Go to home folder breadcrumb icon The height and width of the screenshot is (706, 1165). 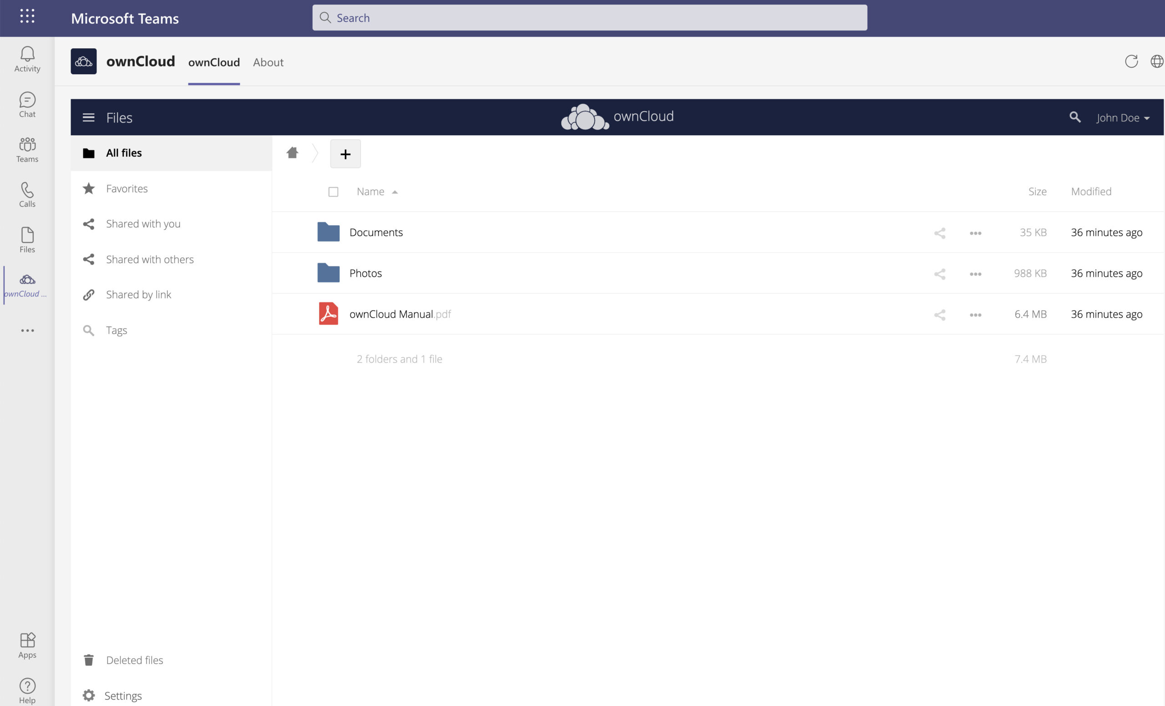292,153
